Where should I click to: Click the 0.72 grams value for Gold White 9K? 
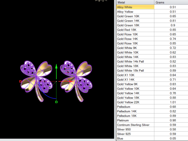coord(173,48)
